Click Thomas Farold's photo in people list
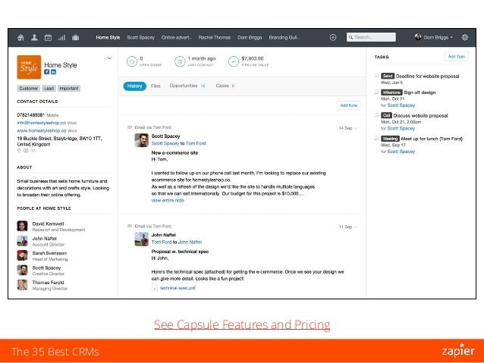This screenshot has width=484, height=363. (x=22, y=285)
